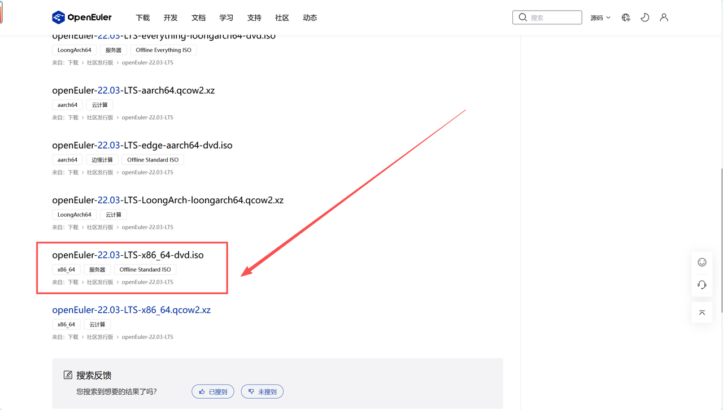Viewport: 723px width, 410px height.
Task: Toggle dark mode moon icon
Action: [x=645, y=18]
